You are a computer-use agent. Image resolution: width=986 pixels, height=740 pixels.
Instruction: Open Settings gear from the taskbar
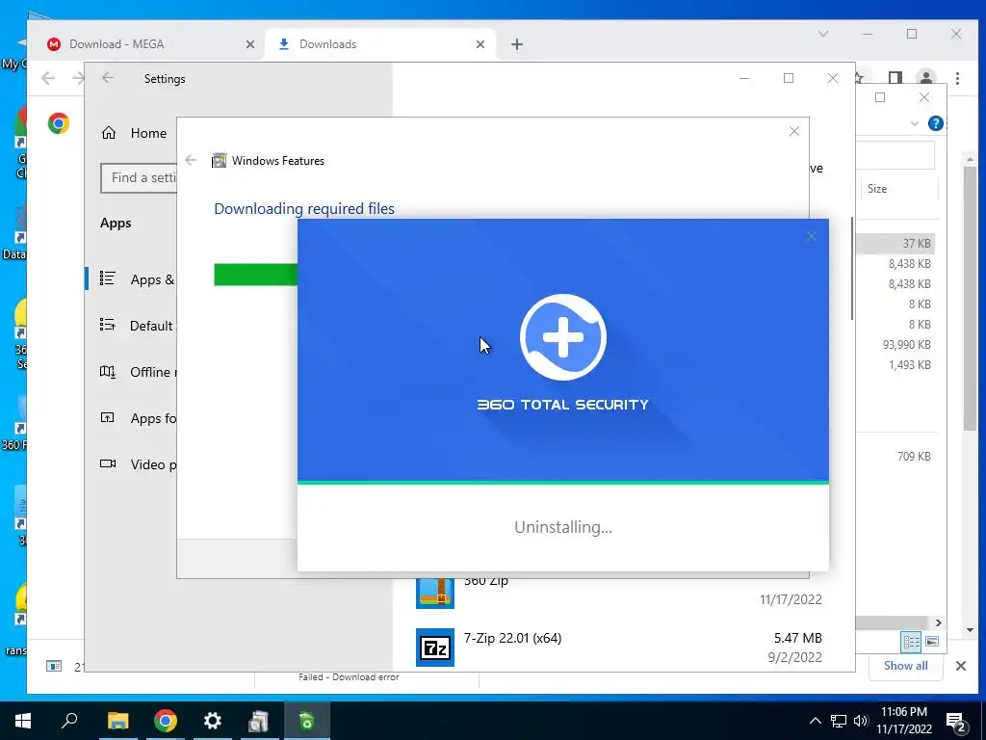(x=213, y=721)
